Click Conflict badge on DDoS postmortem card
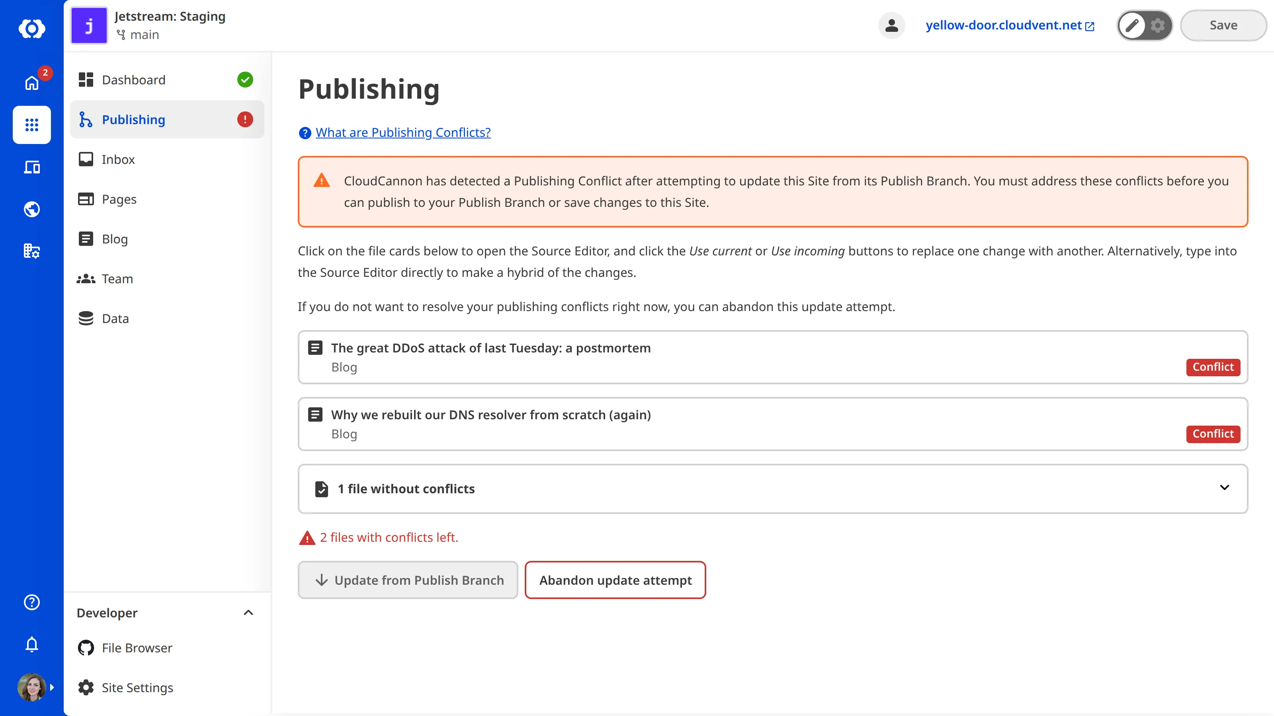1274x716 pixels. [1213, 367]
